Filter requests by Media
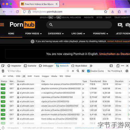130x130 pixels. [x=54, y=76]
